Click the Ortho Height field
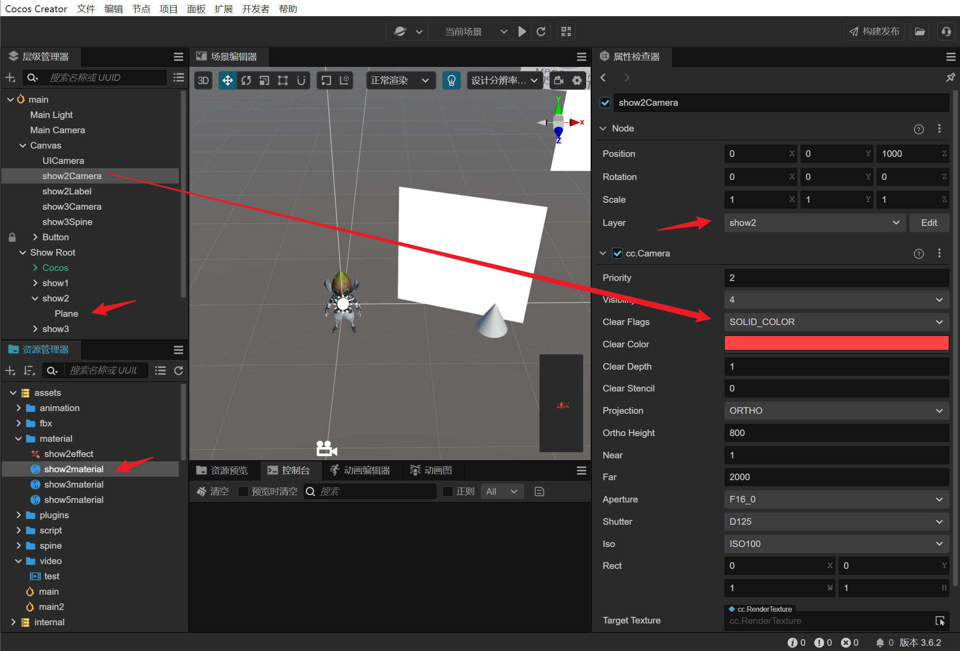The width and height of the screenshot is (960, 651). (x=837, y=433)
